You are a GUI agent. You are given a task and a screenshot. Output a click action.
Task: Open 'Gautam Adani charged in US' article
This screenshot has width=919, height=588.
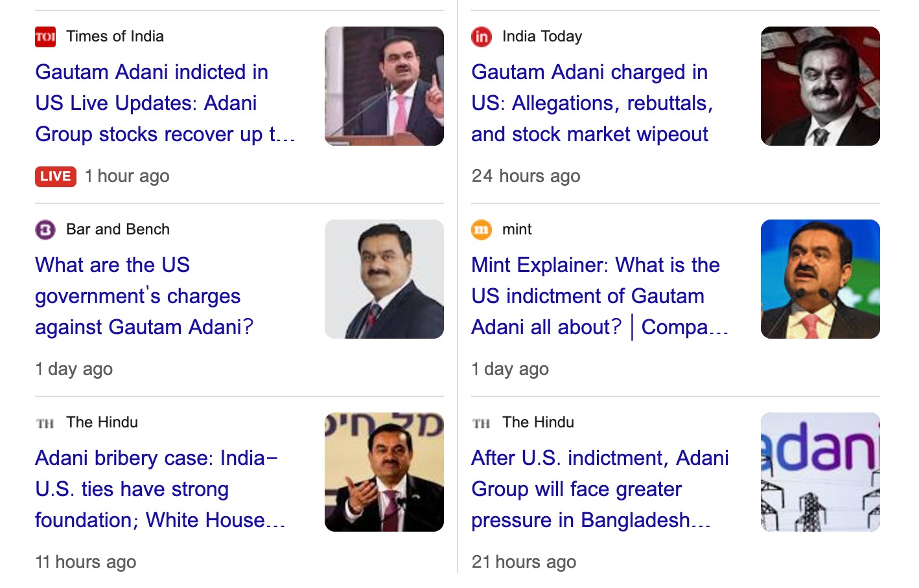(592, 103)
